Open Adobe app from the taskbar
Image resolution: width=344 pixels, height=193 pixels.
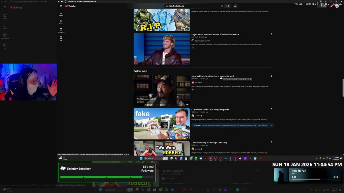tap(206, 158)
